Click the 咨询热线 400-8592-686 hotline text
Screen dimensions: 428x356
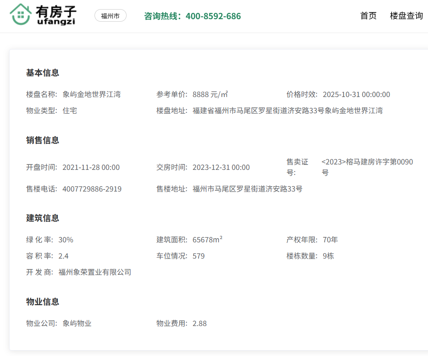click(192, 16)
